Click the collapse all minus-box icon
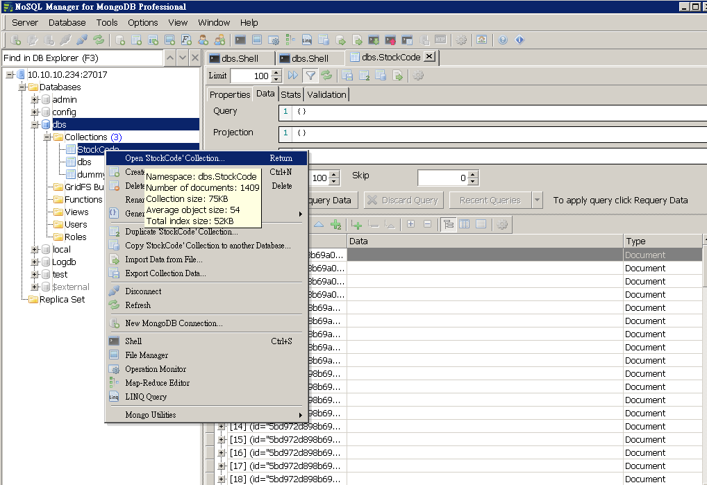 pyautogui.click(x=427, y=224)
